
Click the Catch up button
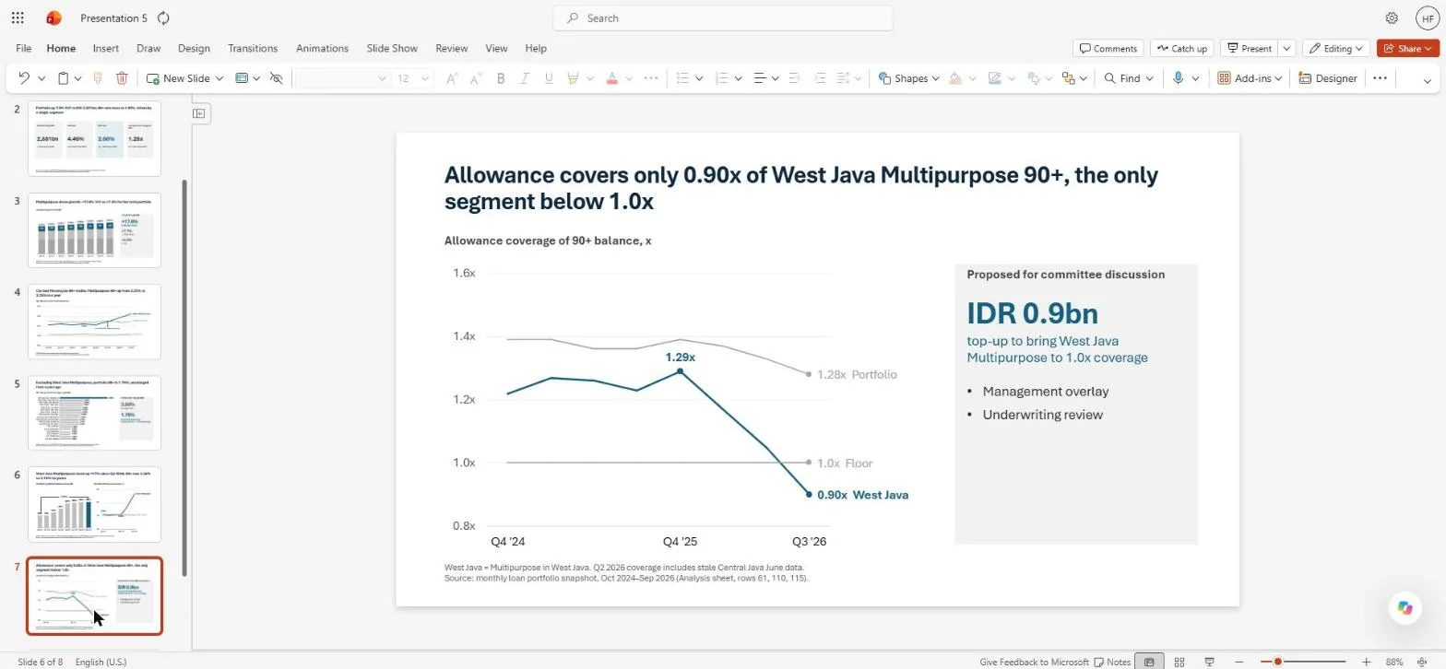pyautogui.click(x=1181, y=48)
